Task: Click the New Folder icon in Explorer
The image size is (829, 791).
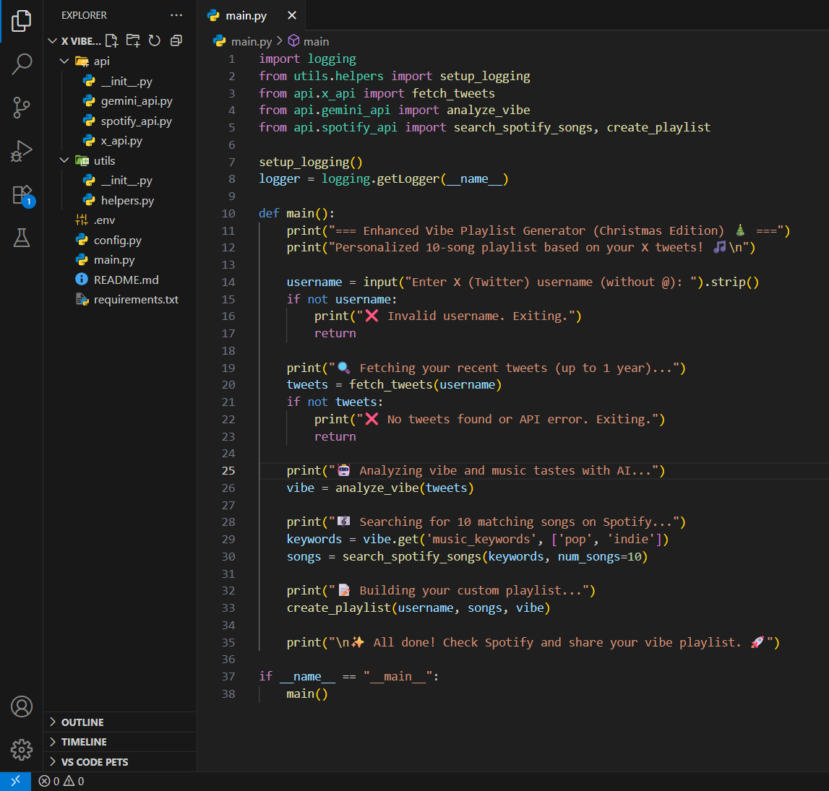Action: pos(133,40)
